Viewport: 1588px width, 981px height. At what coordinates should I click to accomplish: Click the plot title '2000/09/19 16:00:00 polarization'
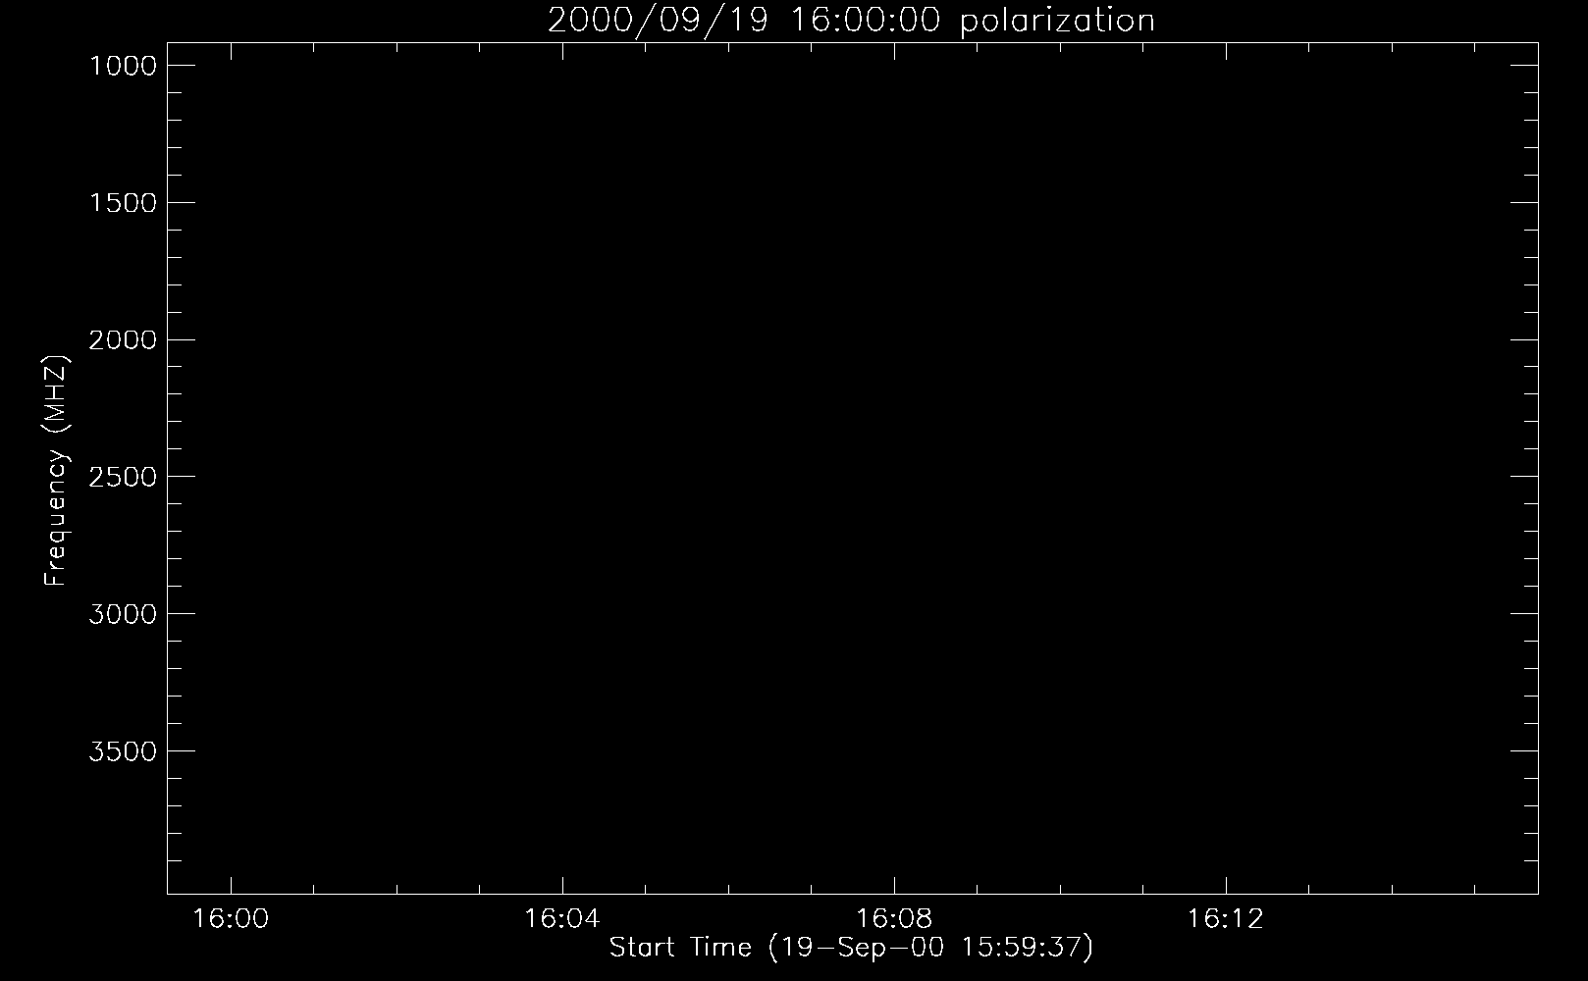coord(851,21)
